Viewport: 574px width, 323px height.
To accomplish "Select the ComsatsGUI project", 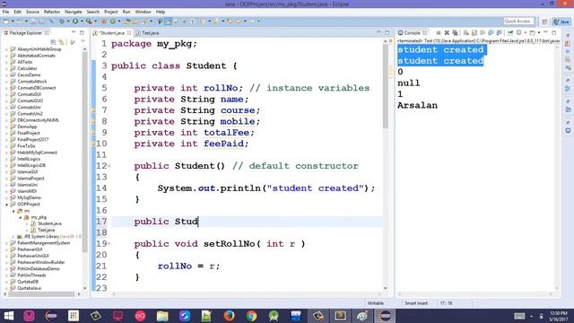I will [x=29, y=94].
